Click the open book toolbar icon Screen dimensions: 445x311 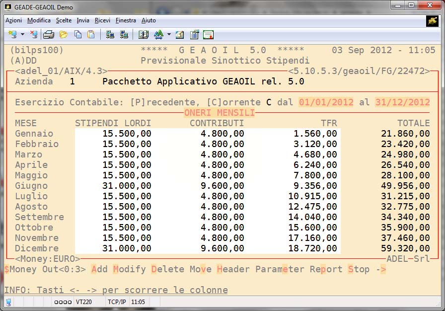click(144, 35)
